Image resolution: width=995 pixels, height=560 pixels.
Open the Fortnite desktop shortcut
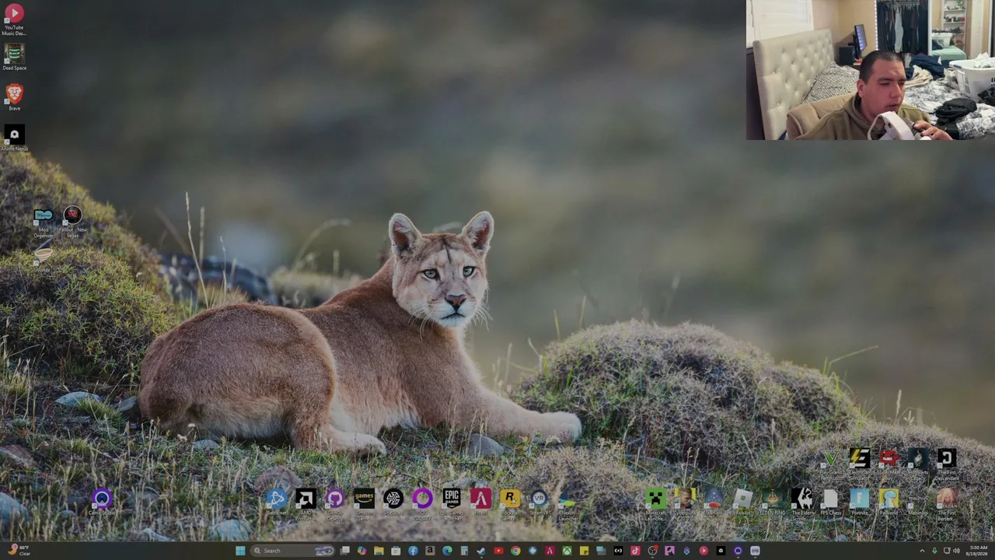(x=860, y=502)
